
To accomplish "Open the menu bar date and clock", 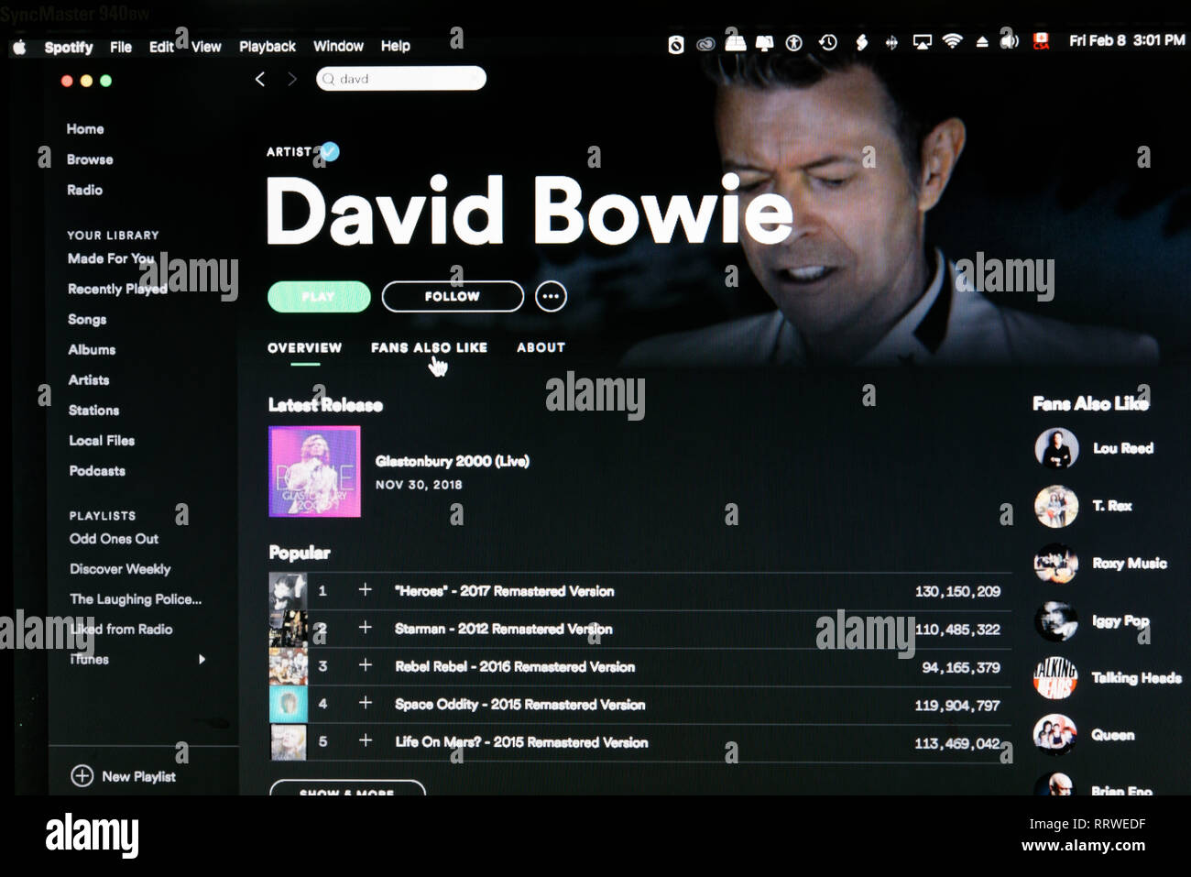I will (1127, 40).
